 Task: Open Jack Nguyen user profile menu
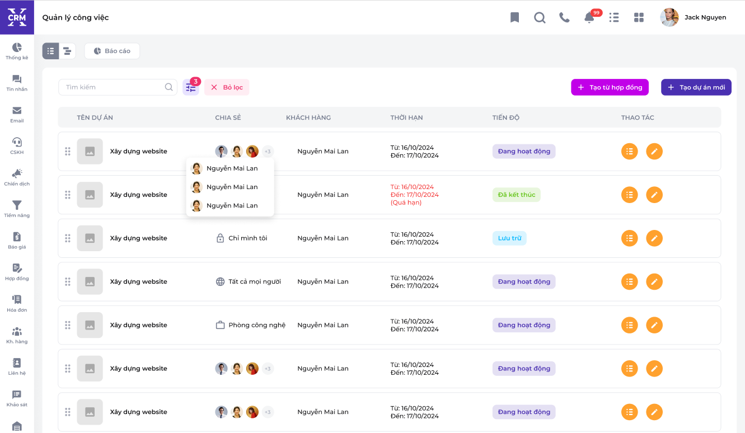pos(694,17)
